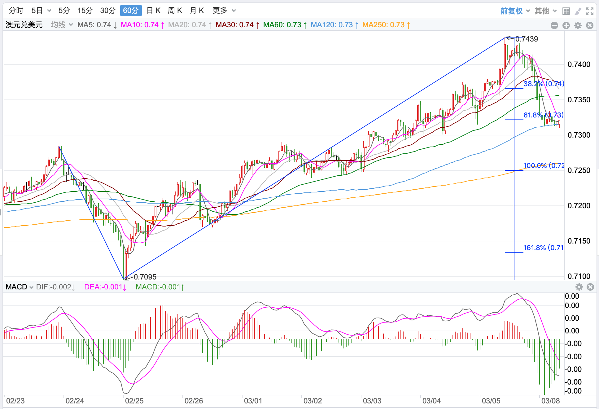The width and height of the screenshot is (599, 409).
Task: Expand the 均线 indicator dropdown
Action: point(62,25)
